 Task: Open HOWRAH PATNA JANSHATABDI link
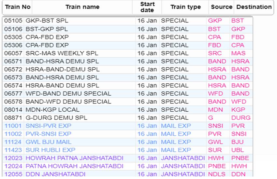pyautogui.click(x=74, y=158)
